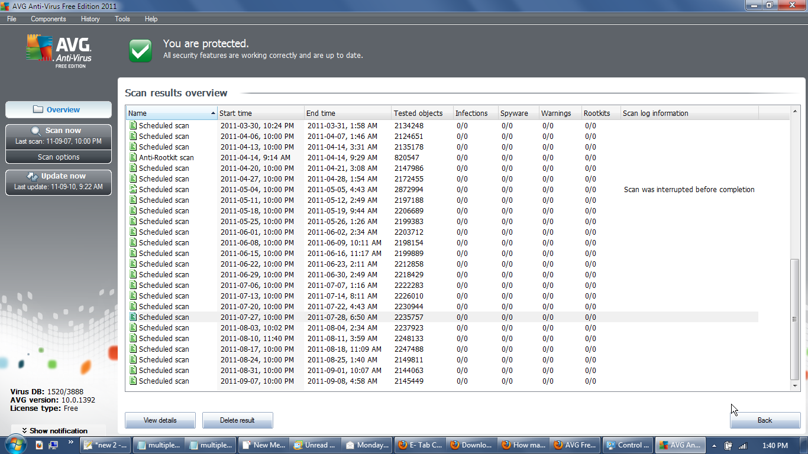Select the Overview sidebar button
808x454 pixels.
pyautogui.click(x=58, y=109)
